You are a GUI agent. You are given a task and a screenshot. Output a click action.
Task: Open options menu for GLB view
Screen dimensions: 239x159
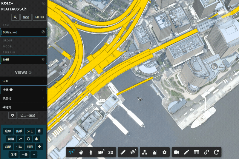click(x=43, y=81)
